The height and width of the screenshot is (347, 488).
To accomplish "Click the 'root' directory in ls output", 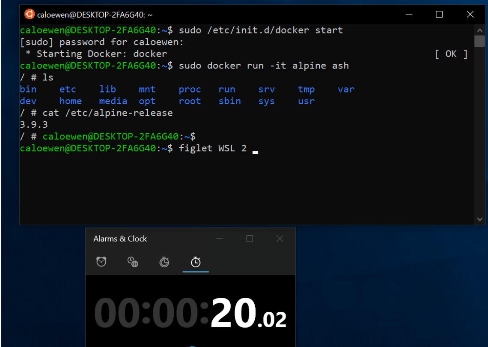I will tap(190, 101).
